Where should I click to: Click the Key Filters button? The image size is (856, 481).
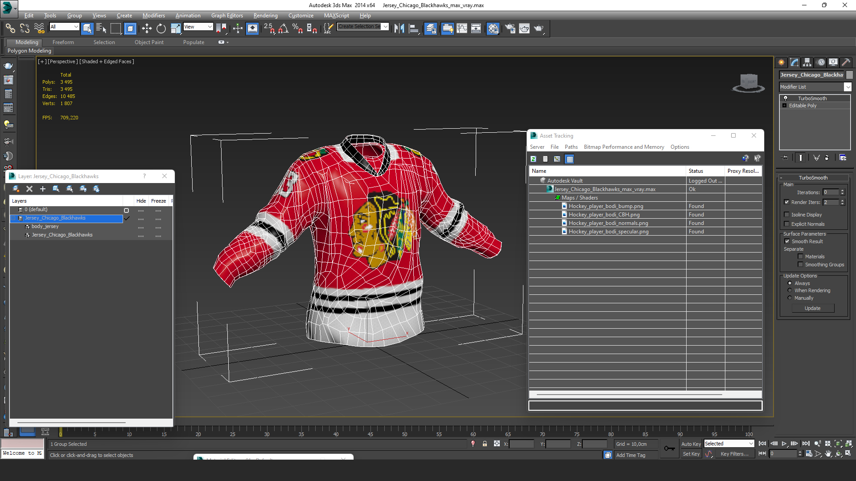tap(734, 454)
